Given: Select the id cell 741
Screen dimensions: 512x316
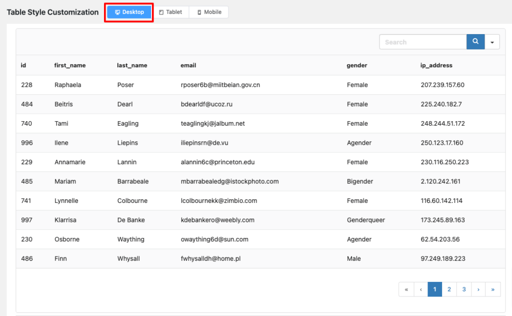Looking at the screenshot, I should (x=26, y=200).
